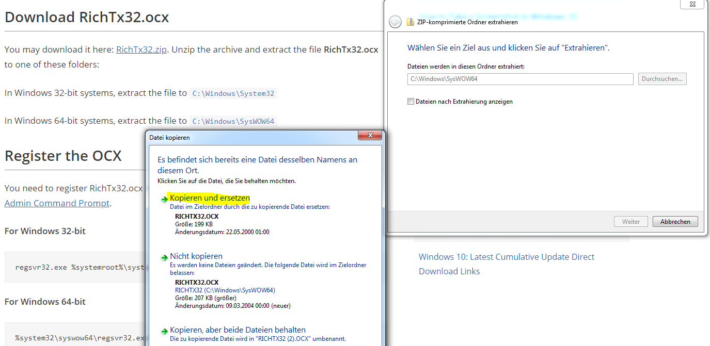Click the %system32\syswow64\regsvr32 command text

81,338
